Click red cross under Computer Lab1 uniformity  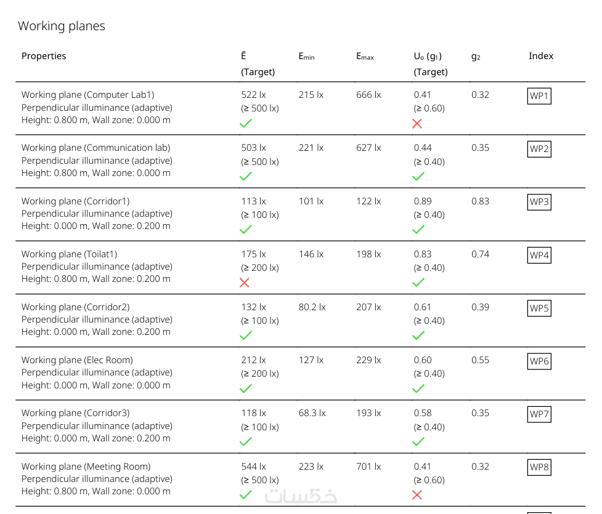417,124
